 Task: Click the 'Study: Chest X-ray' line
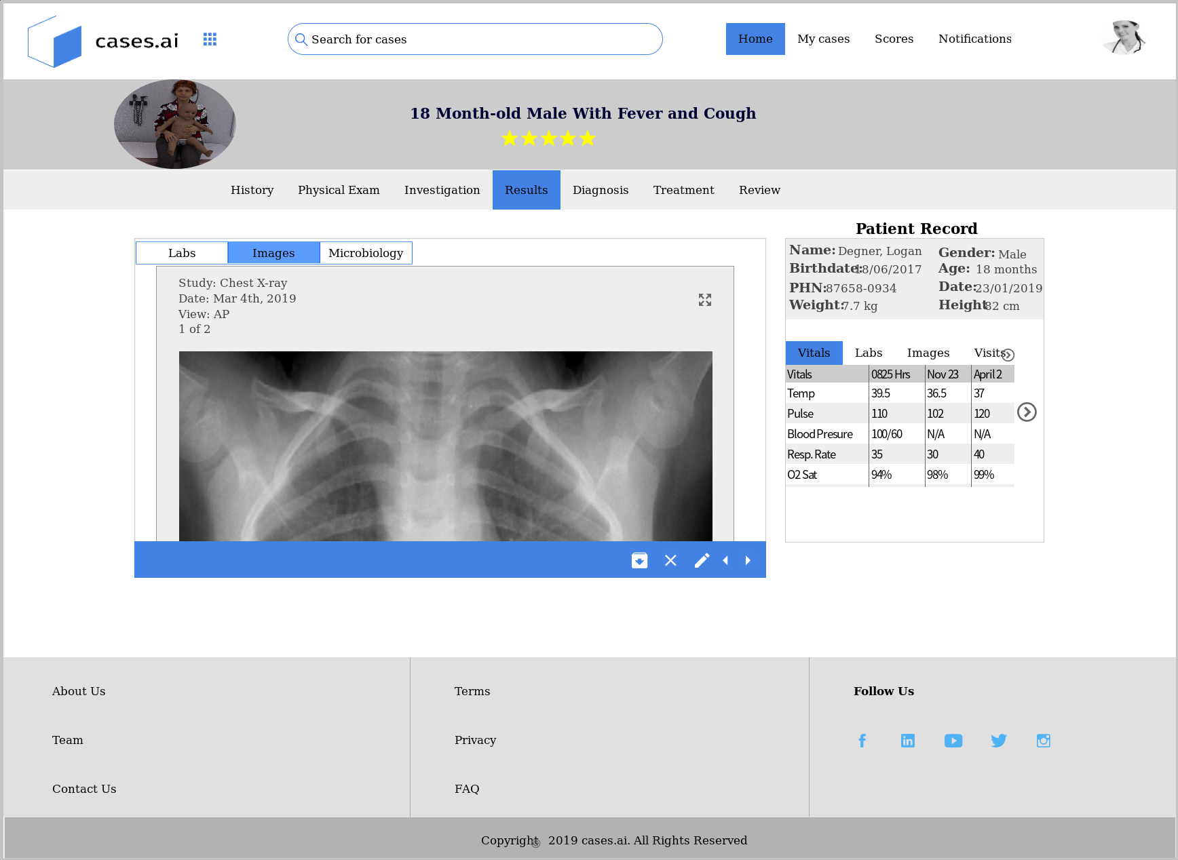click(233, 283)
